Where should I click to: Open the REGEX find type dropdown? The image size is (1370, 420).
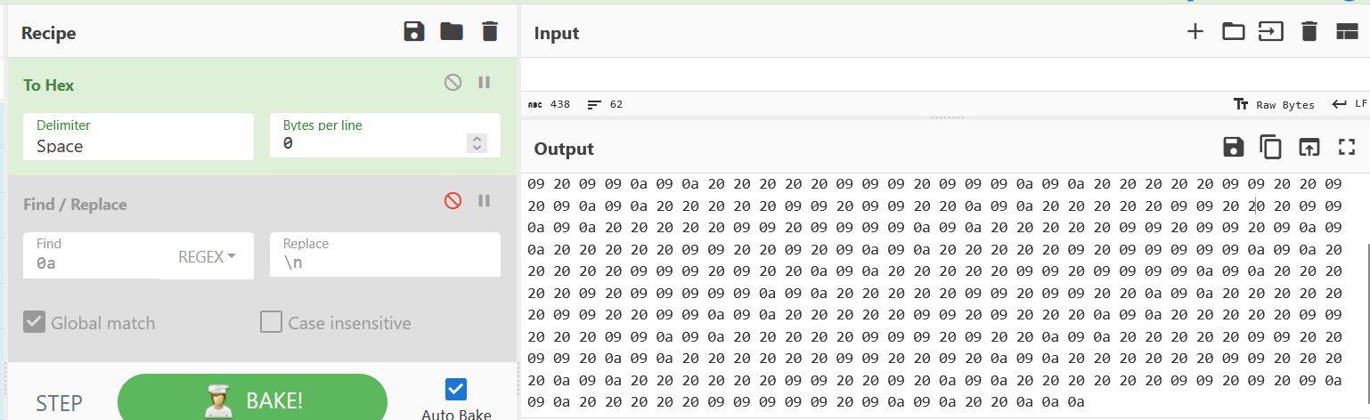click(207, 256)
